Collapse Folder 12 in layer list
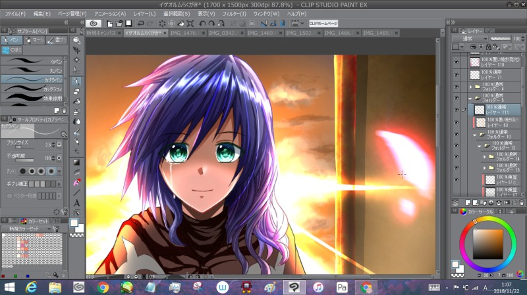Image resolution: width=527 pixels, height=295 pixels. pos(480,147)
